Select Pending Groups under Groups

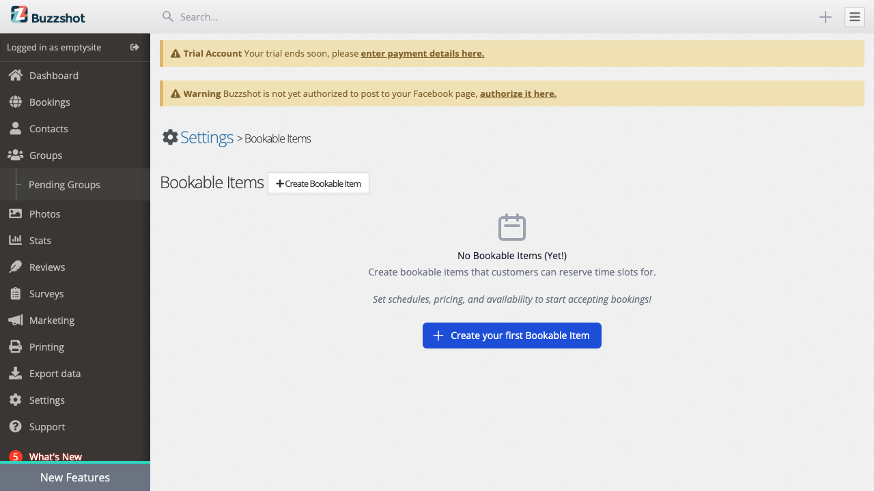pyautogui.click(x=64, y=184)
